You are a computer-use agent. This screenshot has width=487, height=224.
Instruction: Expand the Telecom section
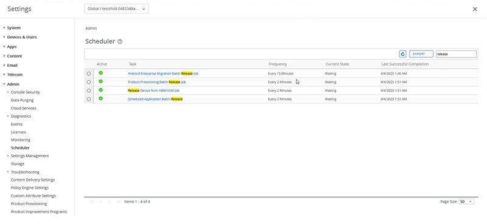pyautogui.click(x=4, y=75)
